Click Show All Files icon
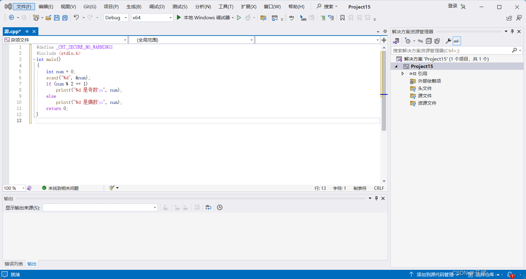The width and height of the screenshot is (526, 279). pyautogui.click(x=437, y=41)
